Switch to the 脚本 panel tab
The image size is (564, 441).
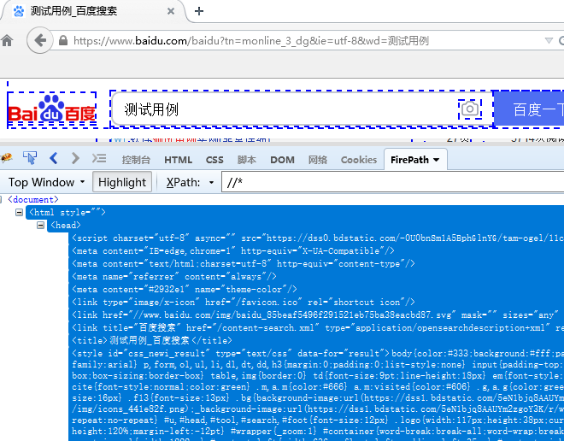pos(247,160)
